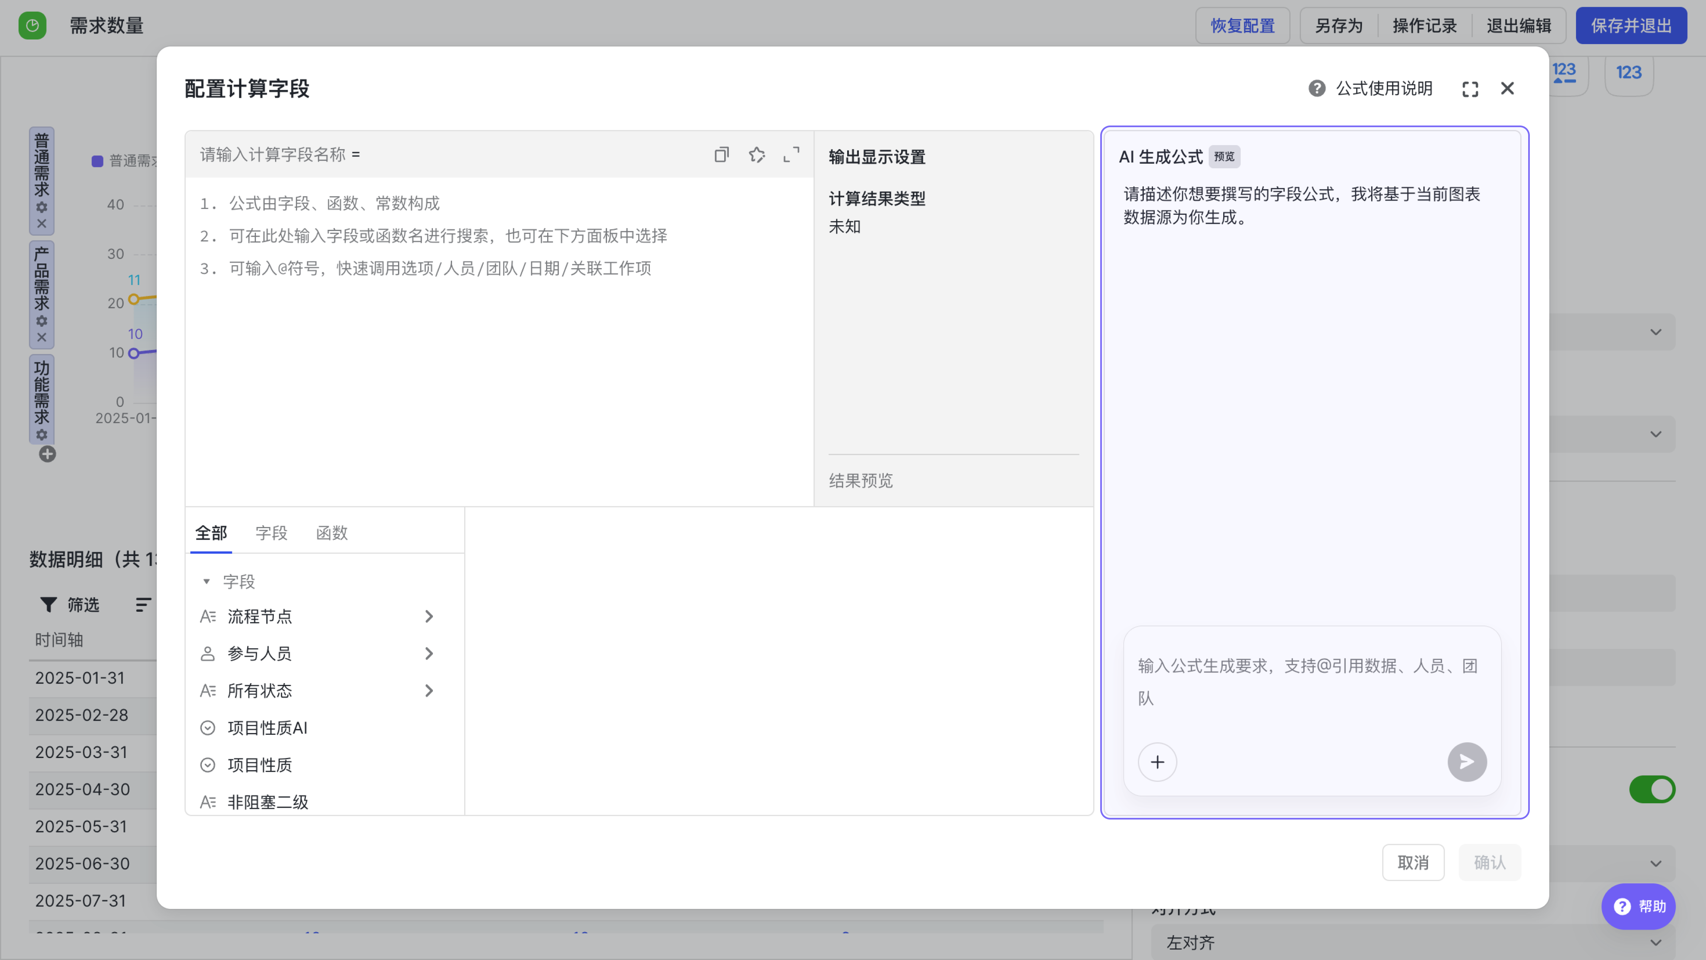Expand the formula editor area
Screen dimensions: 1706x960
coord(792,154)
